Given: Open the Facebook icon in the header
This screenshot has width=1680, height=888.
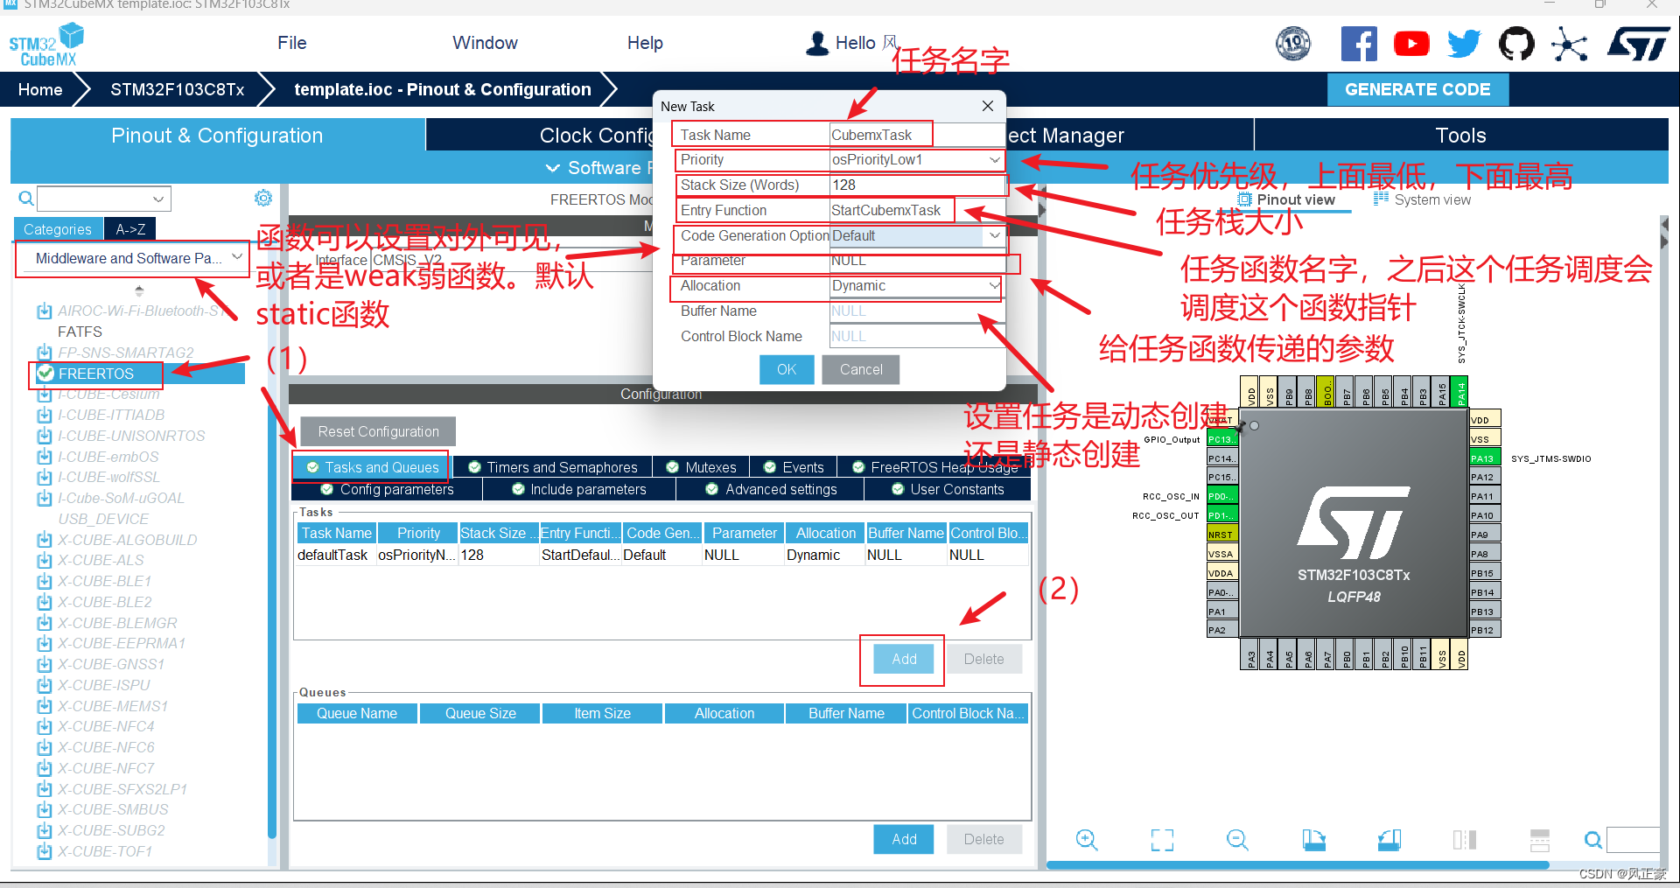Looking at the screenshot, I should point(1359,43).
